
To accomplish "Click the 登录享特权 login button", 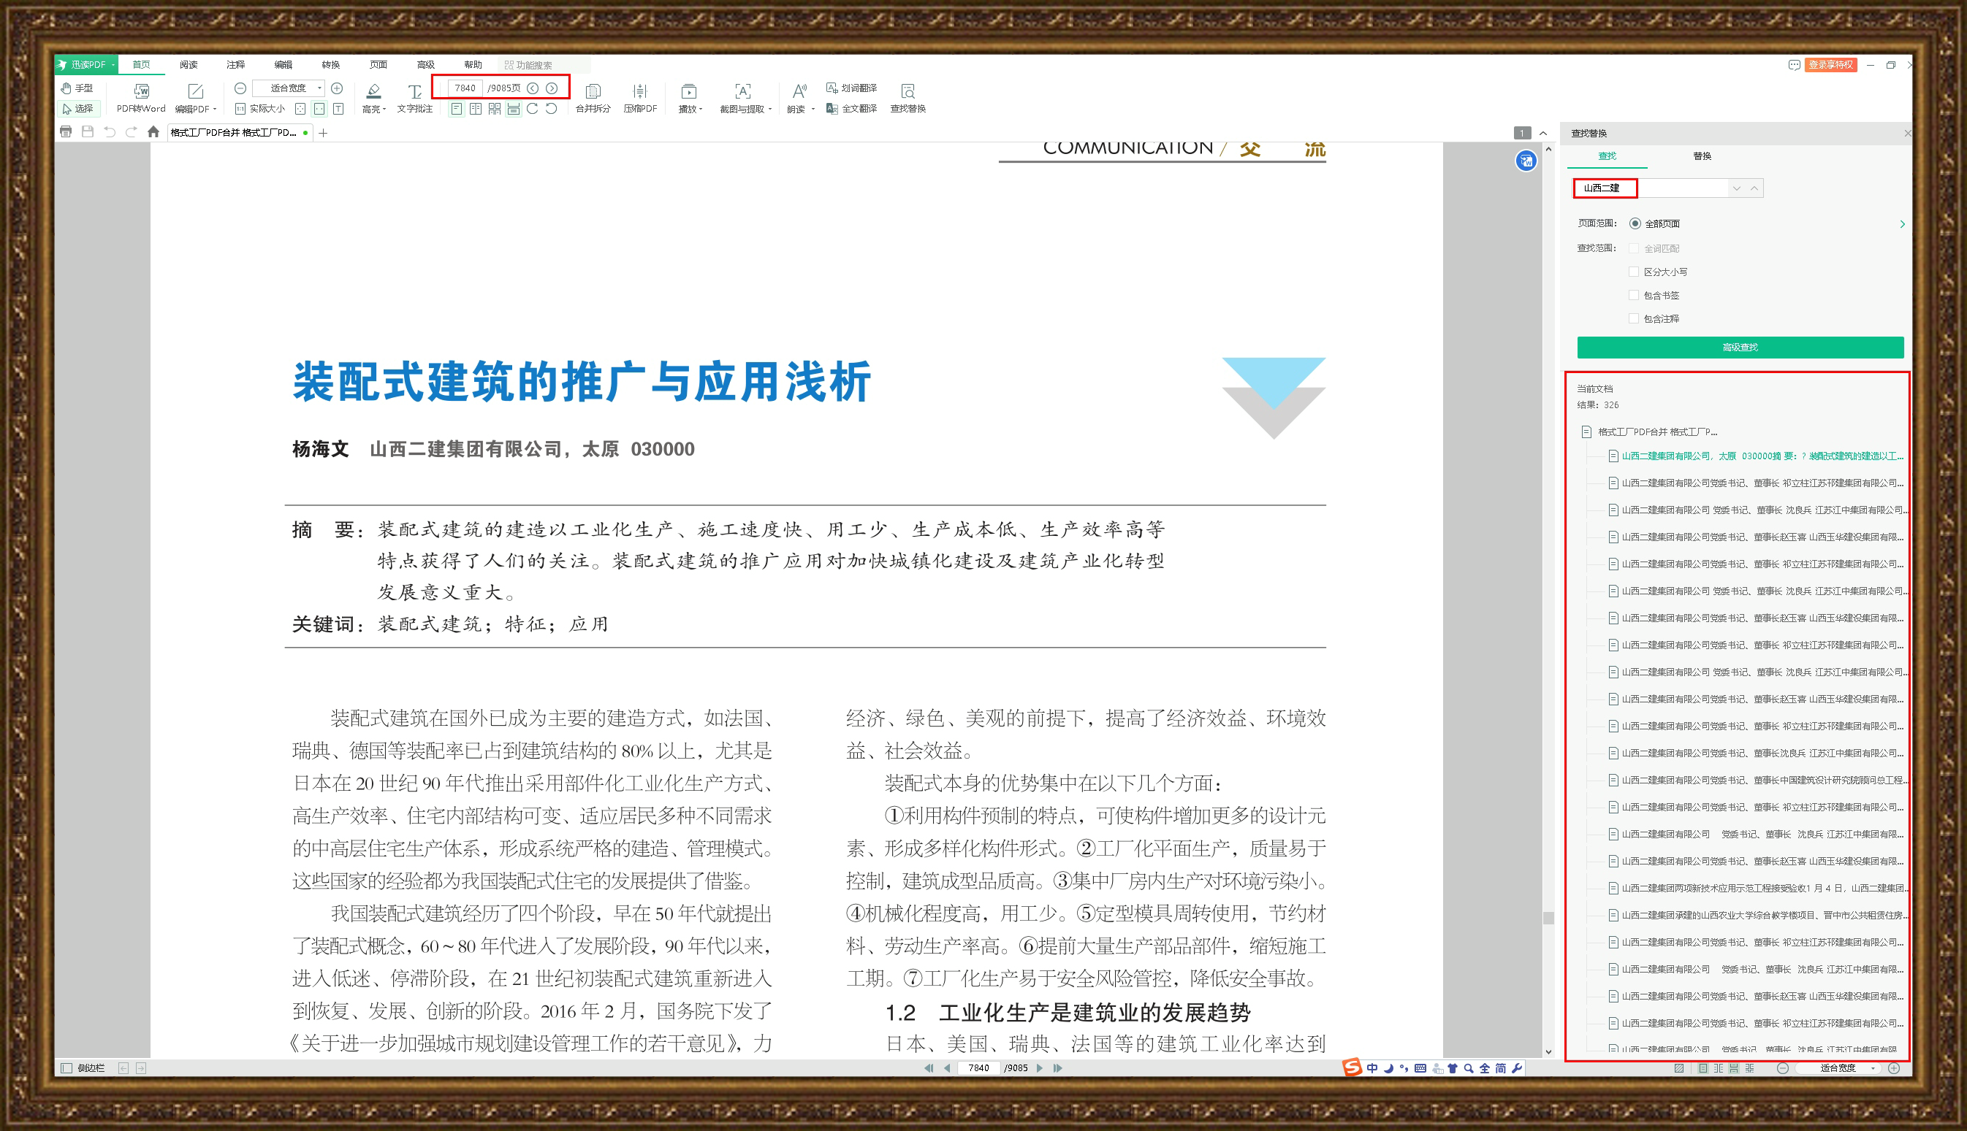I will coord(1830,65).
